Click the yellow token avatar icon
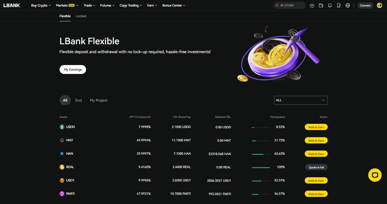This screenshot has height=204, width=387. click(x=379, y=5)
